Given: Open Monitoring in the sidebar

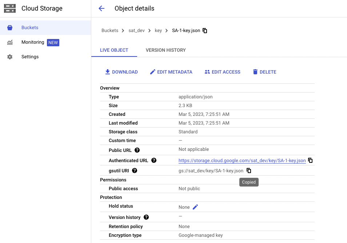Looking at the screenshot, I should (45, 42).
